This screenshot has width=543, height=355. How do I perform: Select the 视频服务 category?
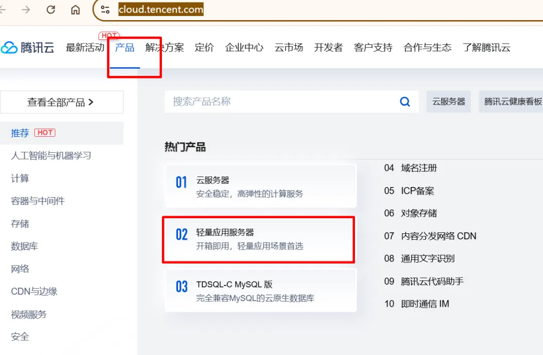29,314
